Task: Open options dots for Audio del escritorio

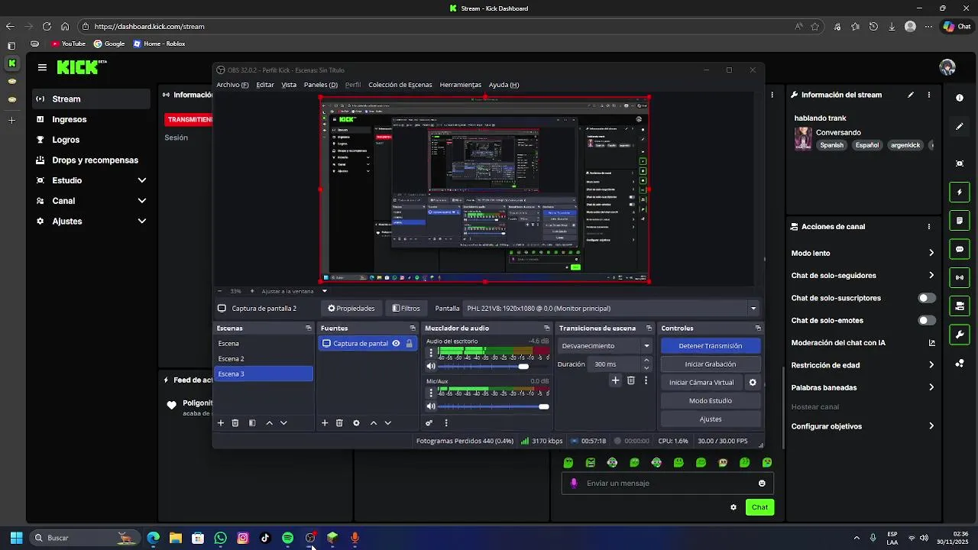Action: coord(431,353)
